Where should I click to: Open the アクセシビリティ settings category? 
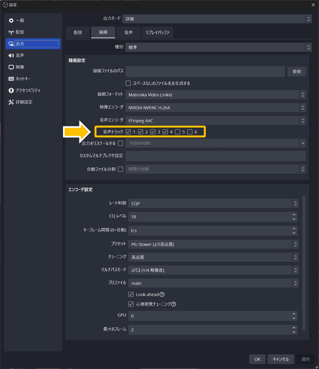[33, 90]
